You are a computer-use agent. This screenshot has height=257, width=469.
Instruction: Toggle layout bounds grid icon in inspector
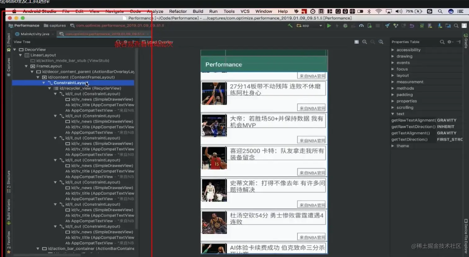(x=356, y=42)
